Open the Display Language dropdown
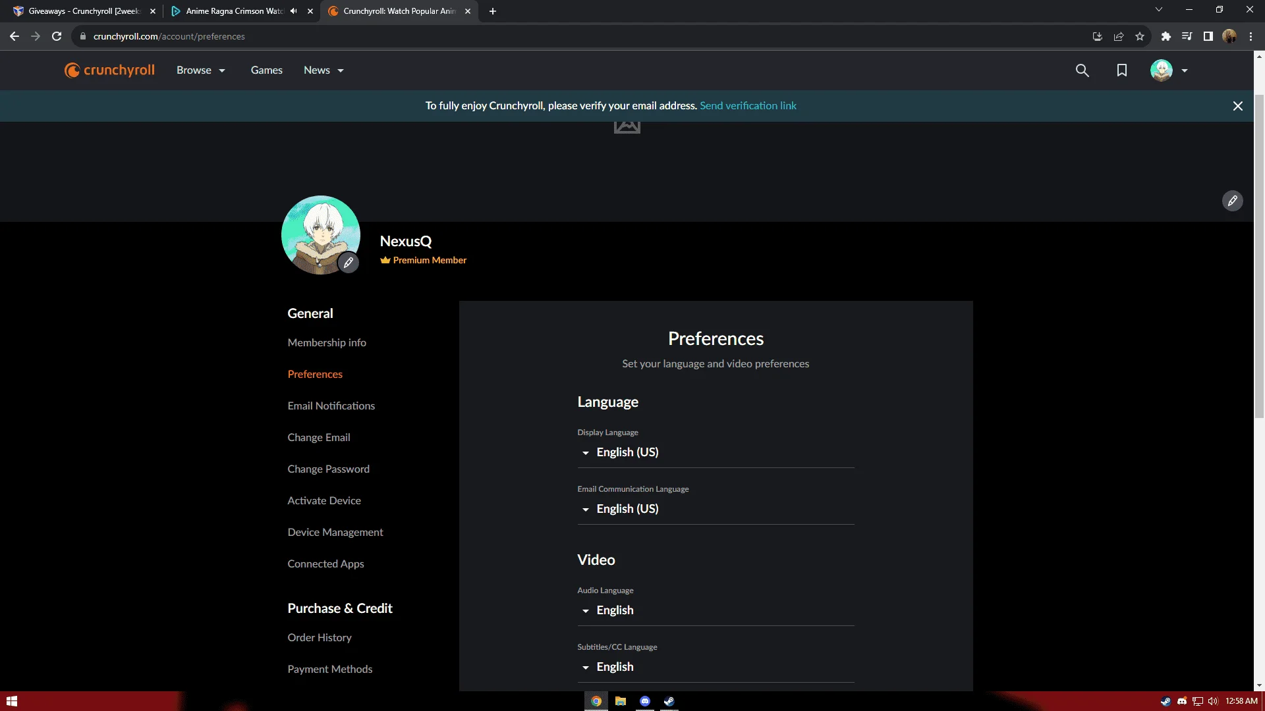 (716, 452)
